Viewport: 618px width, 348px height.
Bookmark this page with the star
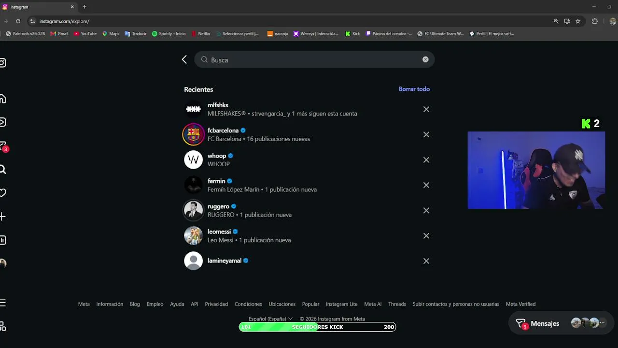point(578,21)
